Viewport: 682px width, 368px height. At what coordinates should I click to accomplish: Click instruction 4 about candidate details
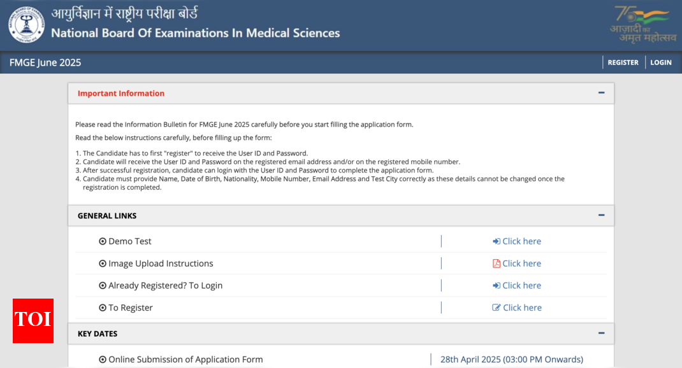pos(320,183)
